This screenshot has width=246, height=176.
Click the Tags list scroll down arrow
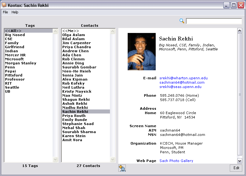(55, 160)
